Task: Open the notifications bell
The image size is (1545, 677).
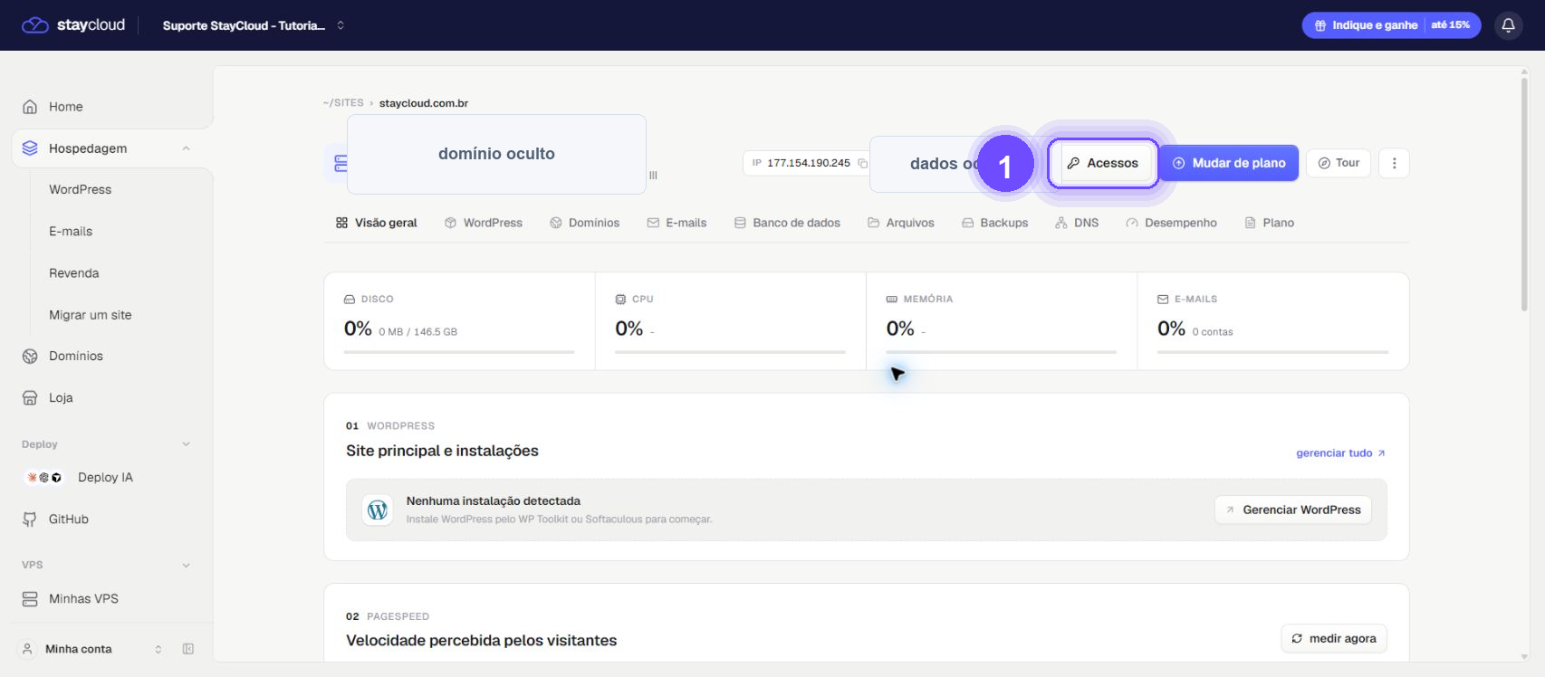Action: (1508, 25)
